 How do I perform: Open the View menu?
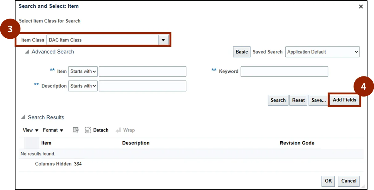pos(30,130)
